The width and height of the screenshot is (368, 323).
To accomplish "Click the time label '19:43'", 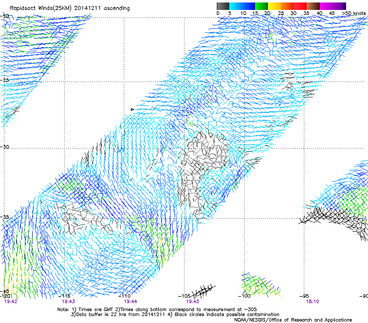I will coord(68,302).
